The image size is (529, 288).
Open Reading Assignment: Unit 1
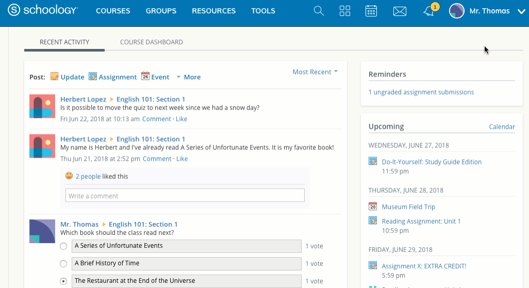(421, 221)
